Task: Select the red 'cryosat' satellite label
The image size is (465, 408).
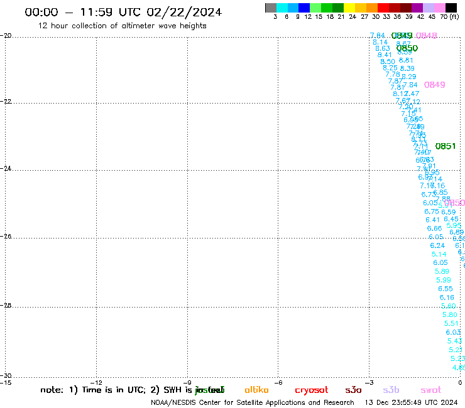Action: coord(312,390)
